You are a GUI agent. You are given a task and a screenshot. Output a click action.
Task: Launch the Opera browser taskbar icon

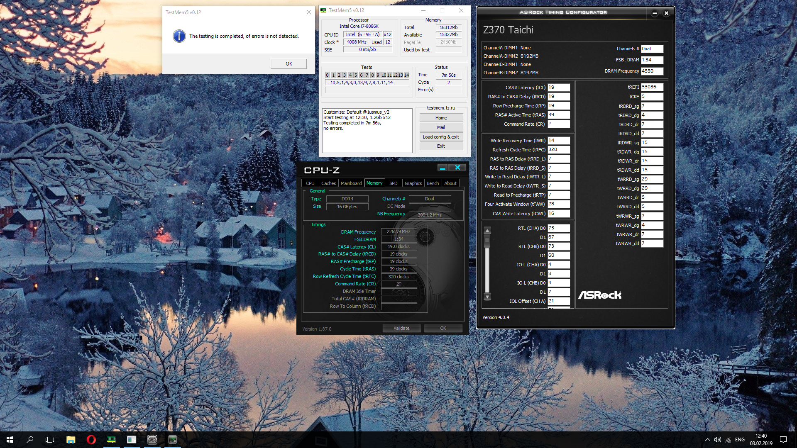click(x=91, y=440)
